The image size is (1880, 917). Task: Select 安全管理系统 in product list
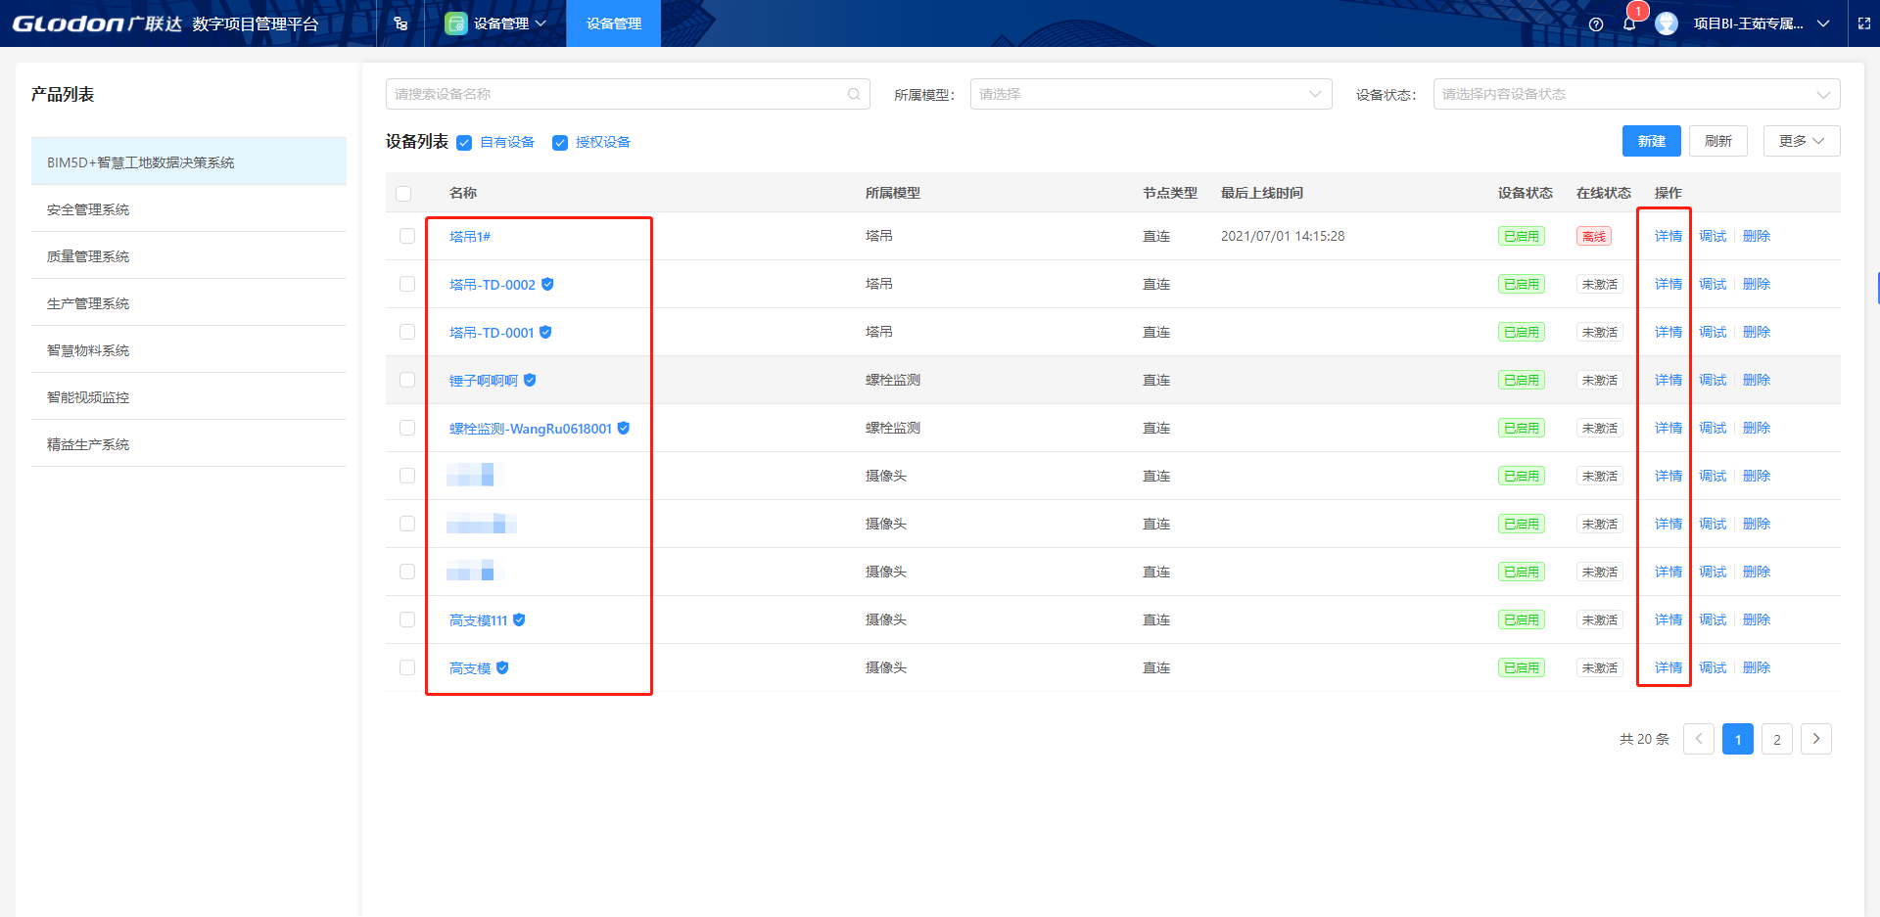88,209
